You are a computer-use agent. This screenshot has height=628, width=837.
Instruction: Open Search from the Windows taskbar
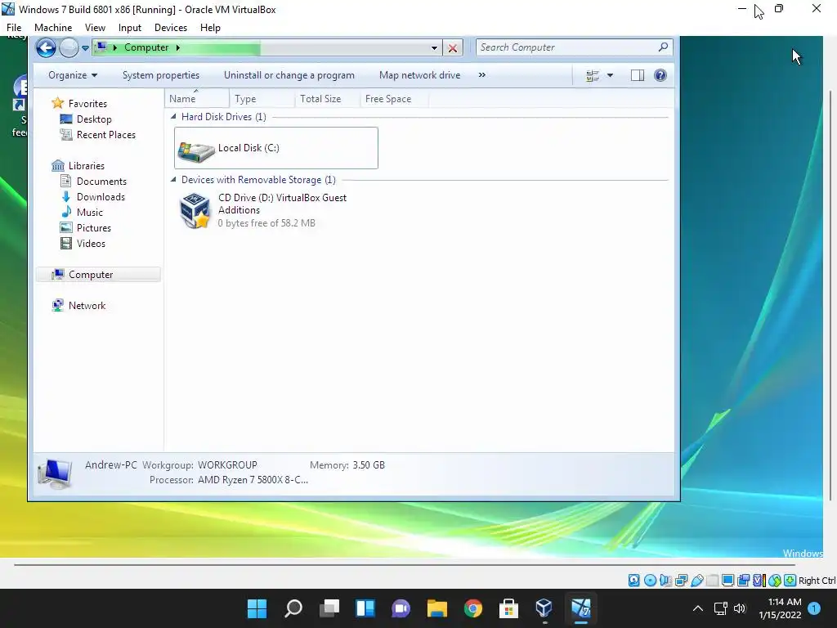point(293,608)
